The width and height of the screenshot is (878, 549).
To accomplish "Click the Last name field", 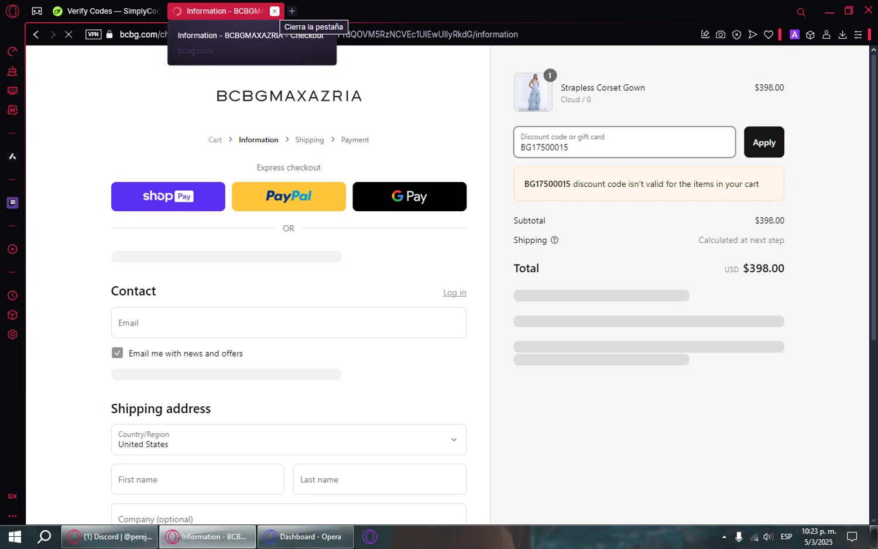I will [x=379, y=479].
